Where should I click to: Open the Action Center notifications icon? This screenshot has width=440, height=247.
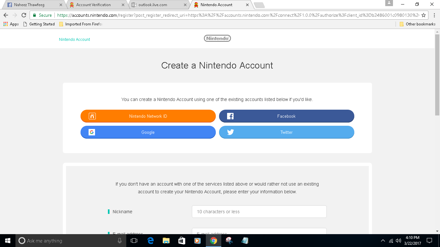point(429,241)
